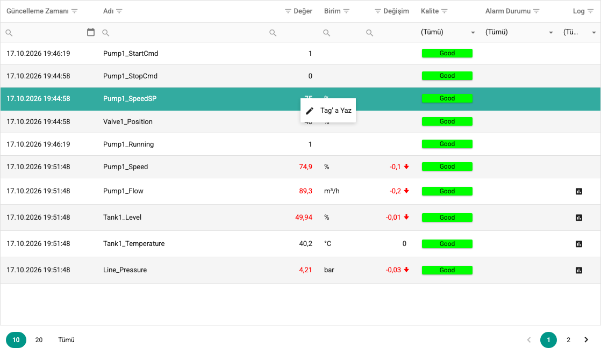Go to page 2
601x355 pixels.
pos(568,339)
